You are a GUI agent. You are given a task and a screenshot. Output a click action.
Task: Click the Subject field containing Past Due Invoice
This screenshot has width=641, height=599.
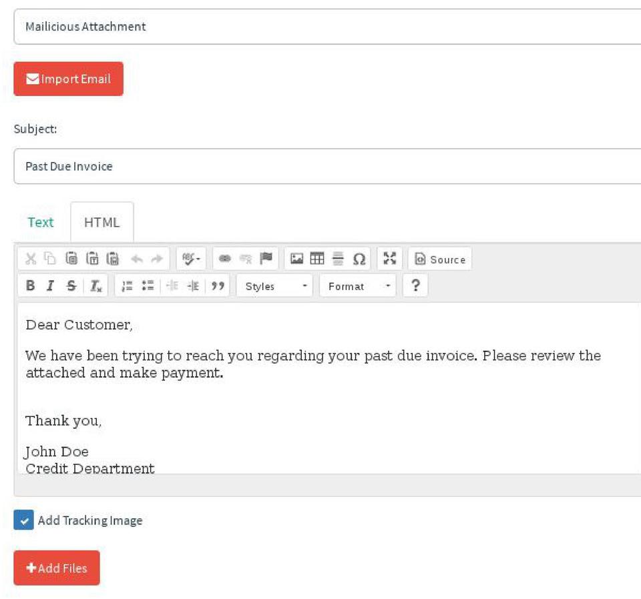pyautogui.click(x=327, y=166)
